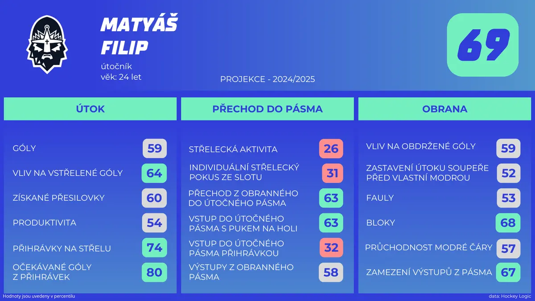Viewport: 535px width, 301px height.
Task: Click the GÓLY value badge 59
Action: click(x=155, y=148)
